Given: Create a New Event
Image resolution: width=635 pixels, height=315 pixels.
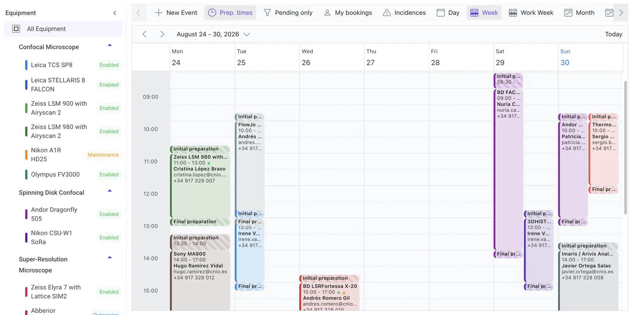Looking at the screenshot, I should coord(176,13).
